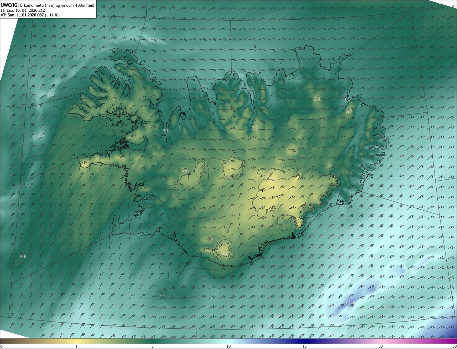Click the 2.6 value on the glacier
The width and height of the screenshot is (457, 349).
pyautogui.click(x=185, y=171)
